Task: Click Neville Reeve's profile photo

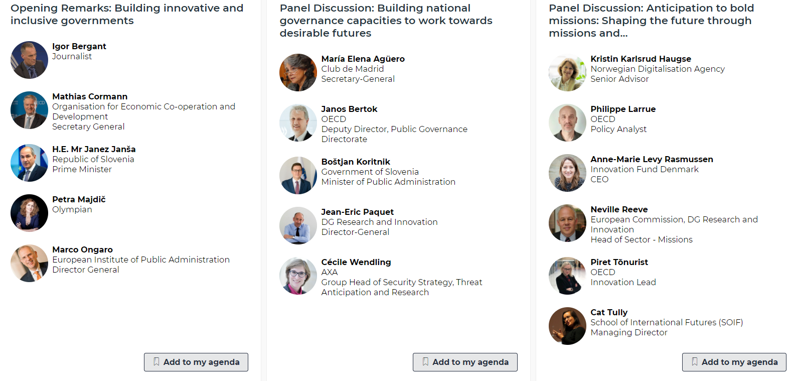Action: point(567,223)
